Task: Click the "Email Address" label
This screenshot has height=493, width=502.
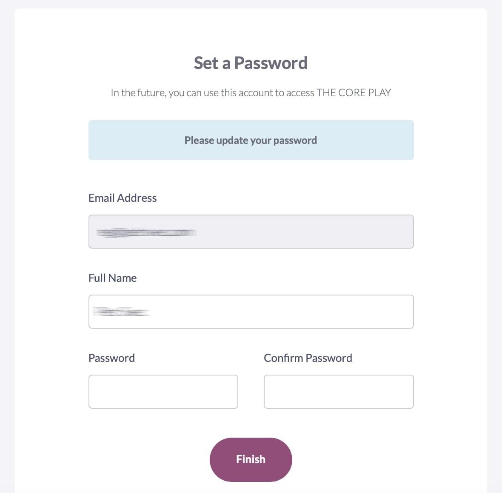Action: pyautogui.click(x=123, y=198)
